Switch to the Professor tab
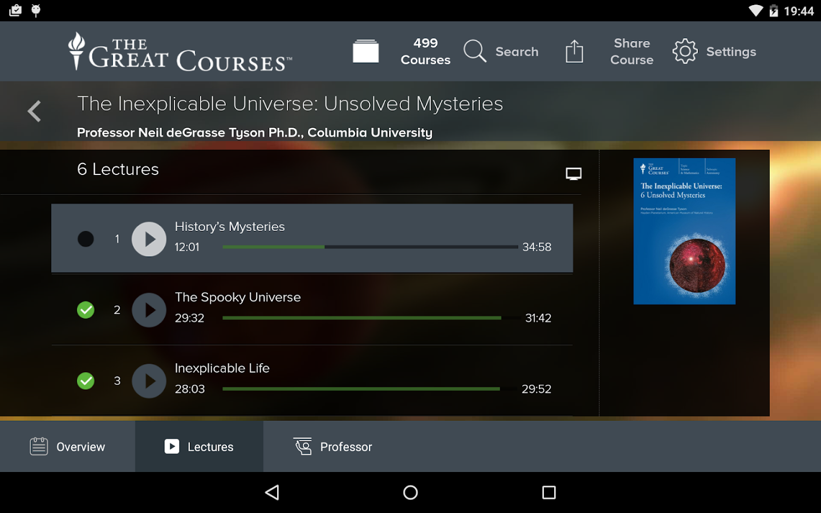This screenshot has height=513, width=821. [333, 446]
